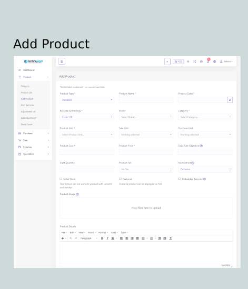Click the drop files upload area
The height and width of the screenshot is (289, 248).
(x=146, y=208)
